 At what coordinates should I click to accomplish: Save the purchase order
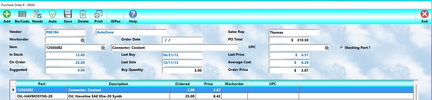(x=68, y=14)
